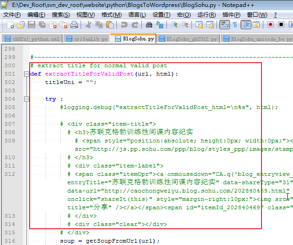This screenshot has height=245, width=293.
Task: Switch to the BlogSohu_gb2312.py tab
Action: 191,39
